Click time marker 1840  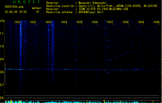[x=156, y=22]
